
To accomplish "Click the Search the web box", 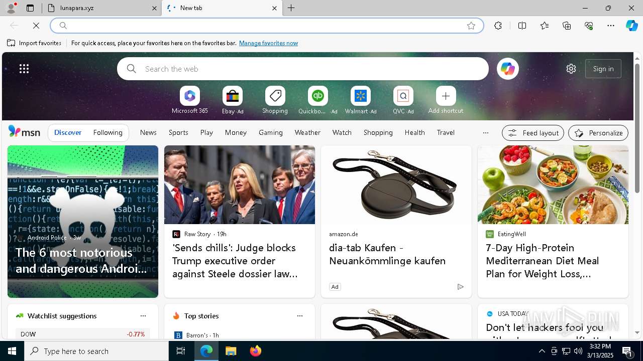I will coord(303,69).
